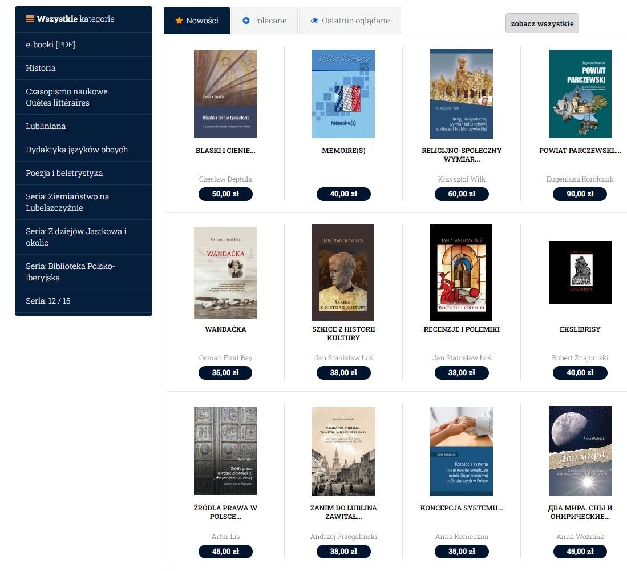Open the Ekslibrisy book cover
This screenshot has height=571, width=627.
pyautogui.click(x=580, y=272)
